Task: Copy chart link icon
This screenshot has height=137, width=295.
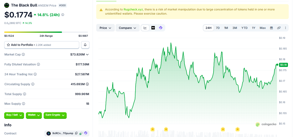Action: [x=279, y=28]
